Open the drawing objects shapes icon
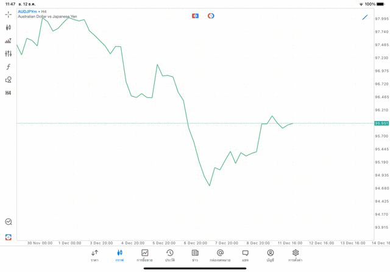 (x=8, y=80)
